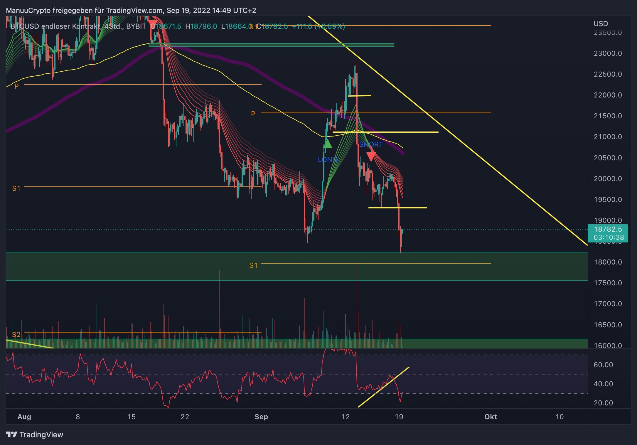
Task: Select the short yellow line near 22000
Action: pyautogui.click(x=359, y=96)
